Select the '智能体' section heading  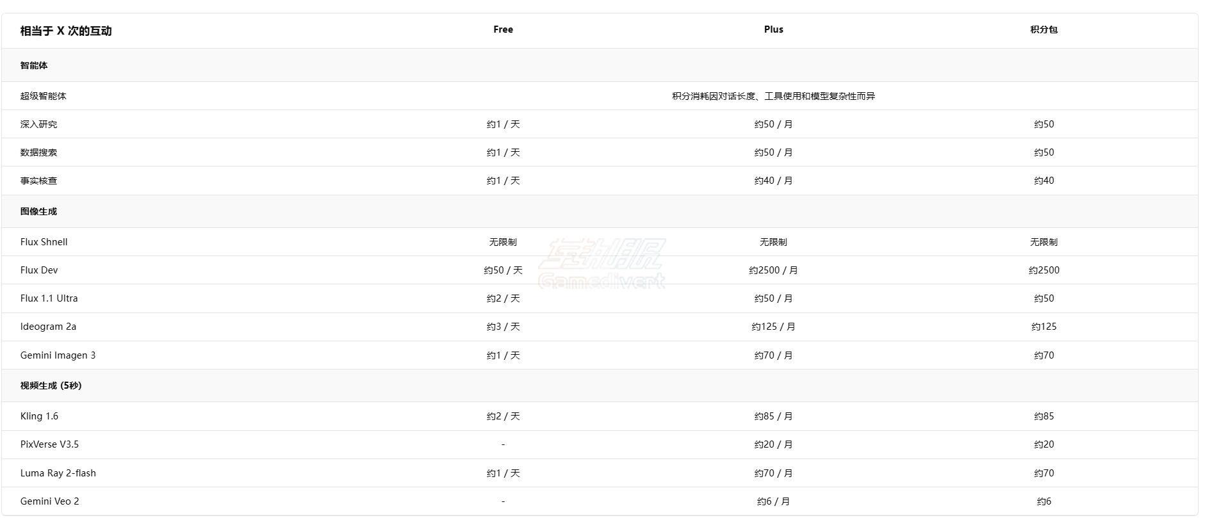tap(34, 65)
